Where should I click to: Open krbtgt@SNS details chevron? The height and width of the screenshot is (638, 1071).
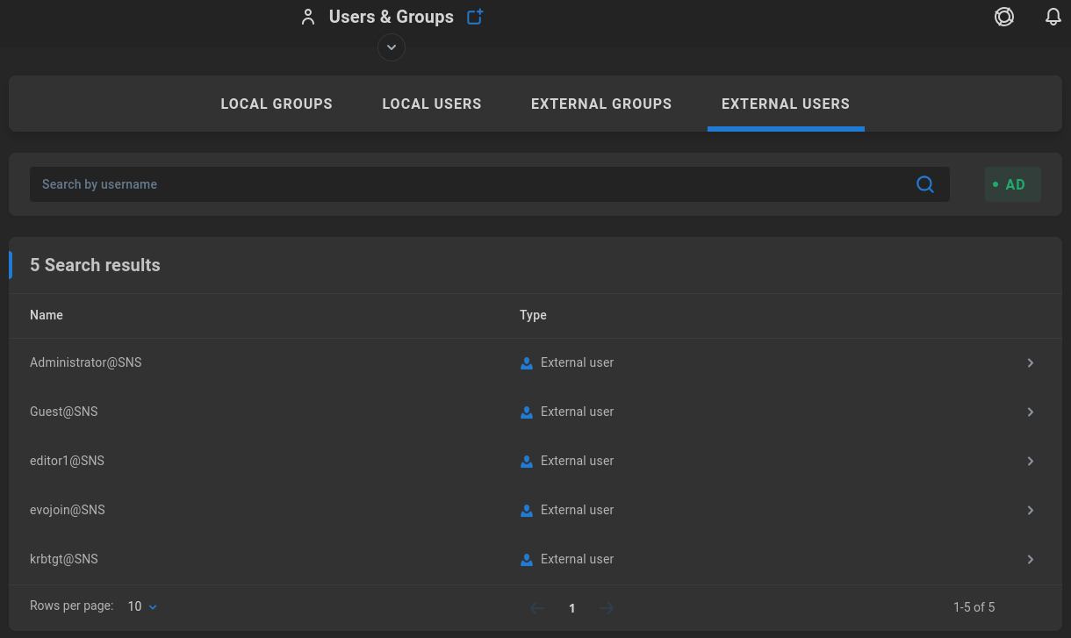click(1031, 559)
